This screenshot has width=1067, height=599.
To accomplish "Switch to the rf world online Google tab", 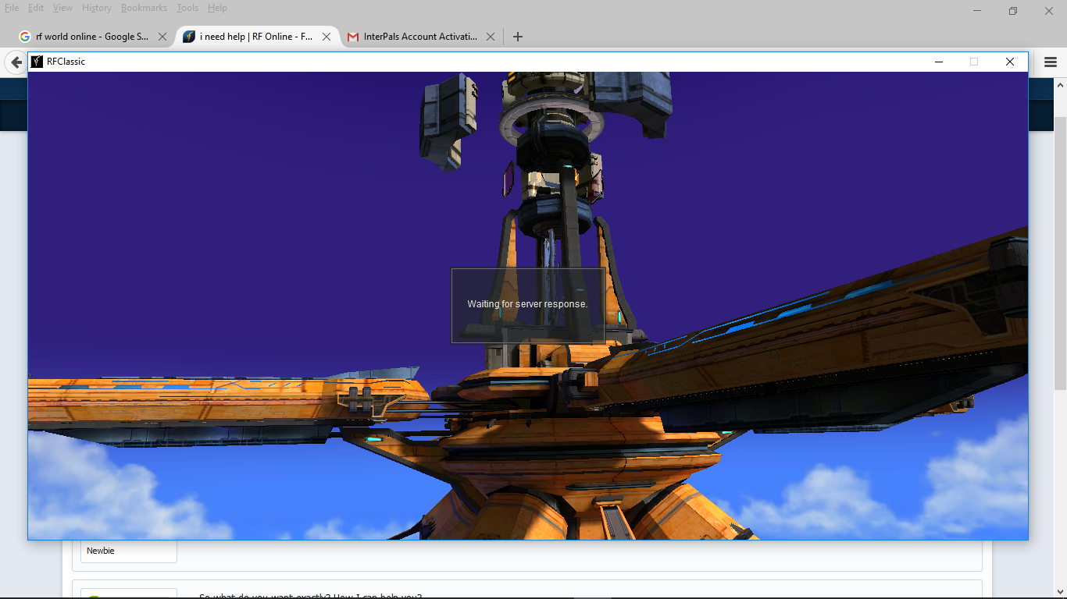I will tap(92, 37).
